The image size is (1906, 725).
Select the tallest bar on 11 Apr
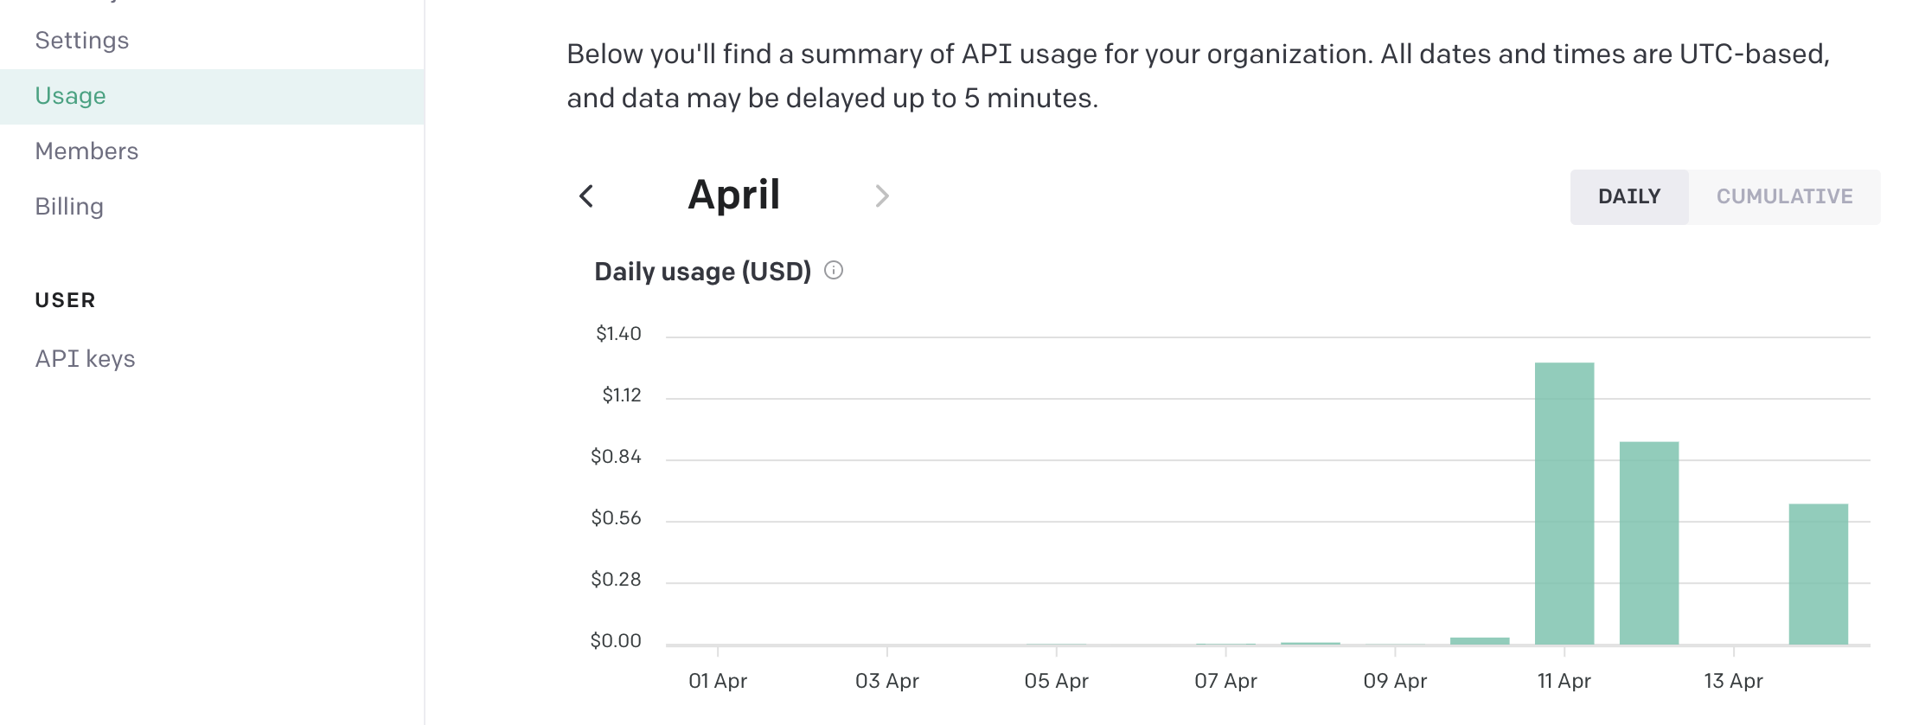(1564, 502)
